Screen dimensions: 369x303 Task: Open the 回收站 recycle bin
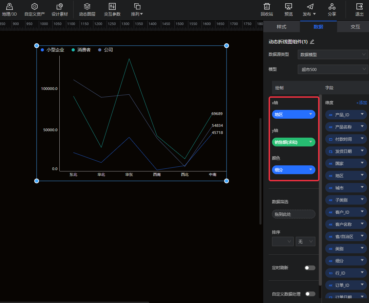coord(267,7)
